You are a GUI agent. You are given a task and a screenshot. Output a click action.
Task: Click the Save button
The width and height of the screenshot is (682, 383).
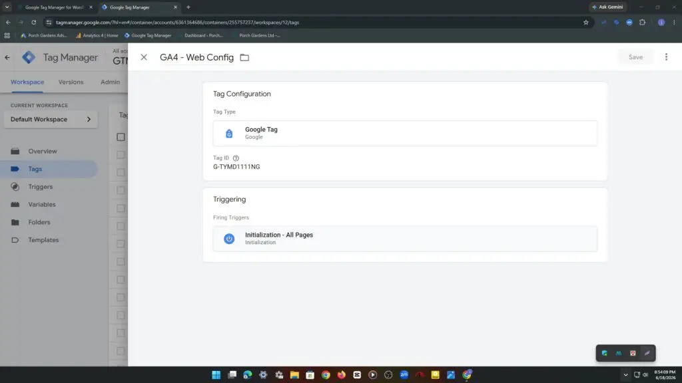coord(635,57)
